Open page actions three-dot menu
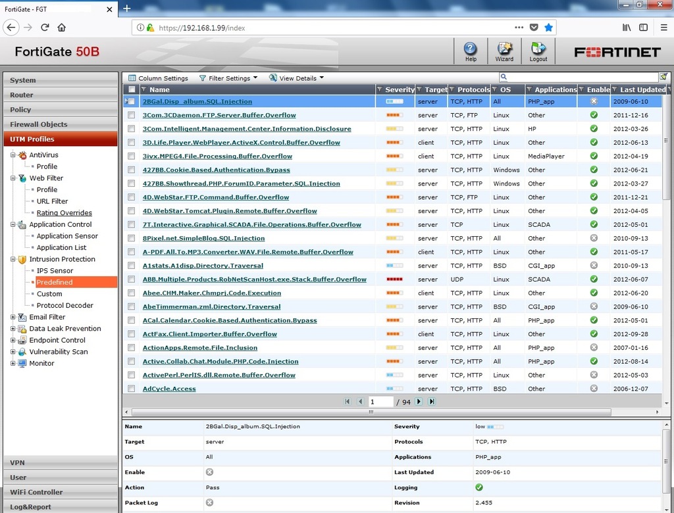 click(x=519, y=28)
